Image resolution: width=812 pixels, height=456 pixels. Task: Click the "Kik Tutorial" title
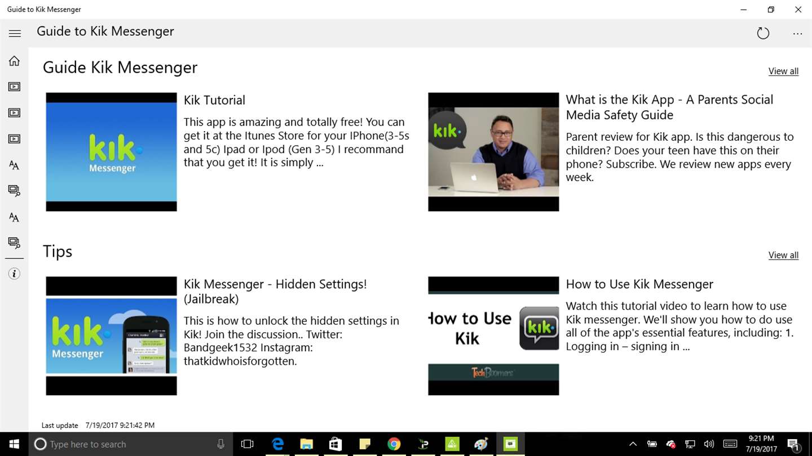tap(214, 100)
